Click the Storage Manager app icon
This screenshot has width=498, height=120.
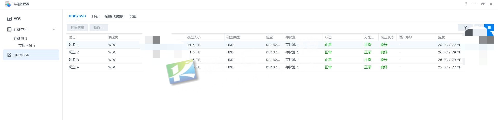tap(8, 4)
